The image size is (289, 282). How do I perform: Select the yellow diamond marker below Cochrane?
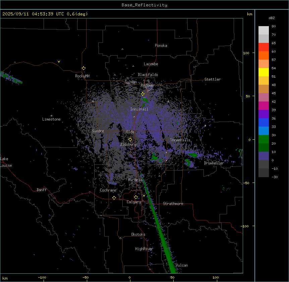point(114,198)
